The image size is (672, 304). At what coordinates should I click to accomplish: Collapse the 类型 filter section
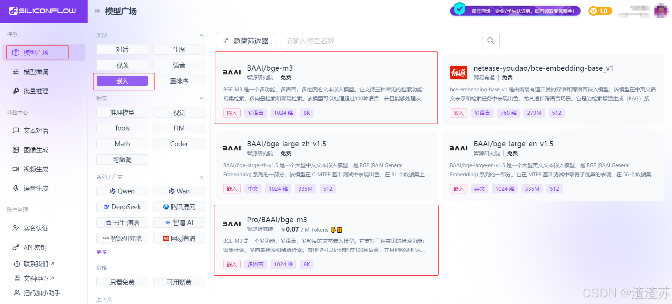pos(201,35)
